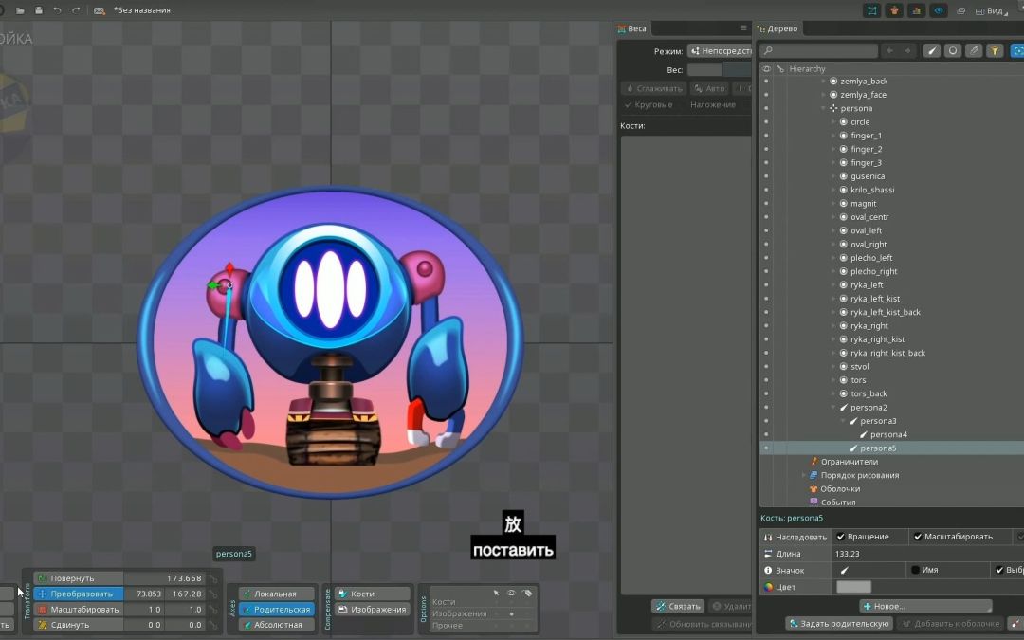Click the envelope icon beside document title
The image size is (1024, 640).
pos(100,10)
